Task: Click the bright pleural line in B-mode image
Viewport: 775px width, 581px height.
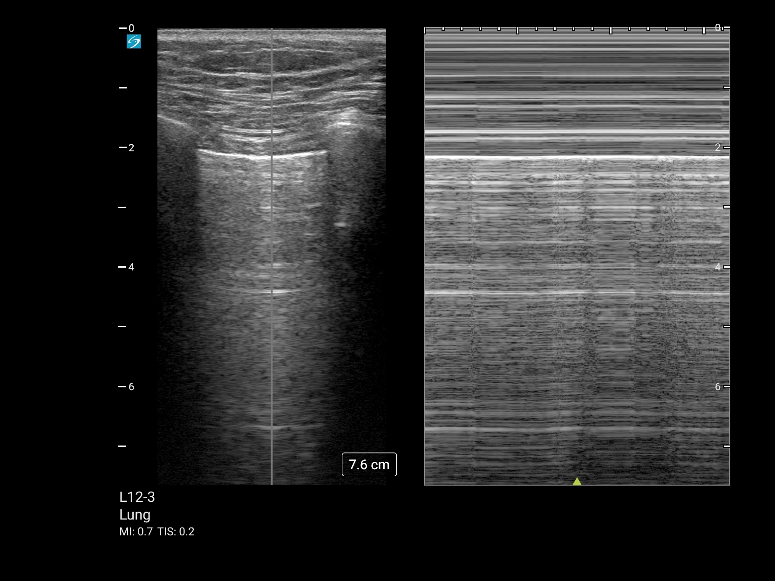Action: click(x=261, y=155)
